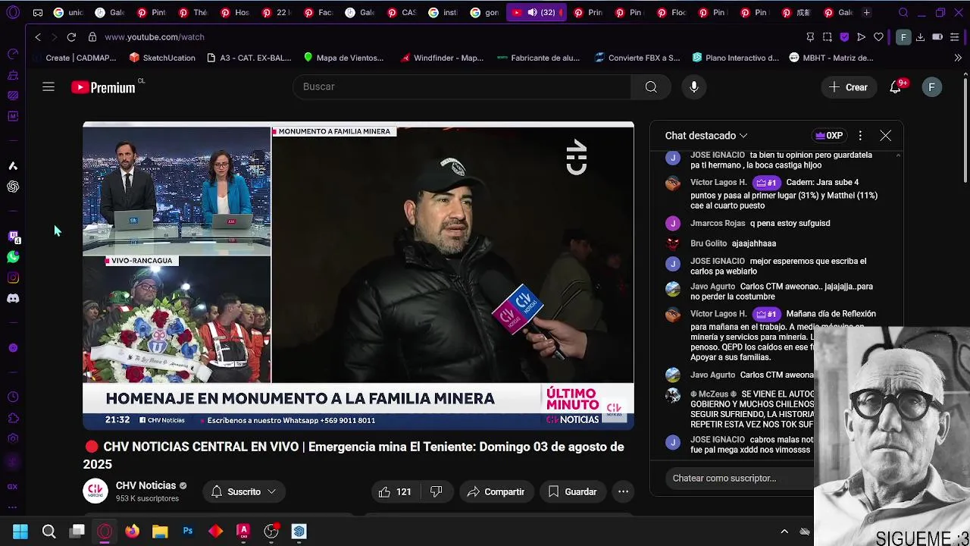The image size is (970, 546).
Task: Focus the Buscar search field
Action: click(462, 87)
